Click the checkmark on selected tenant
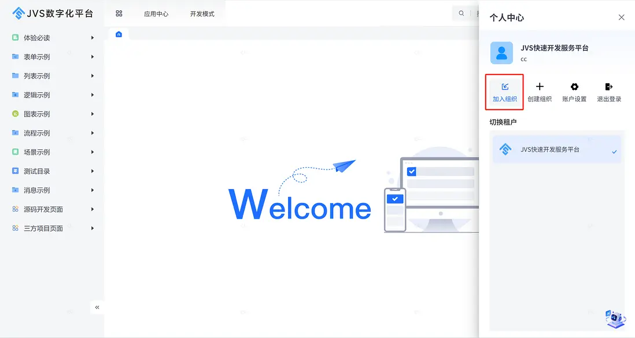Image resolution: width=635 pixels, height=338 pixels. coord(614,152)
